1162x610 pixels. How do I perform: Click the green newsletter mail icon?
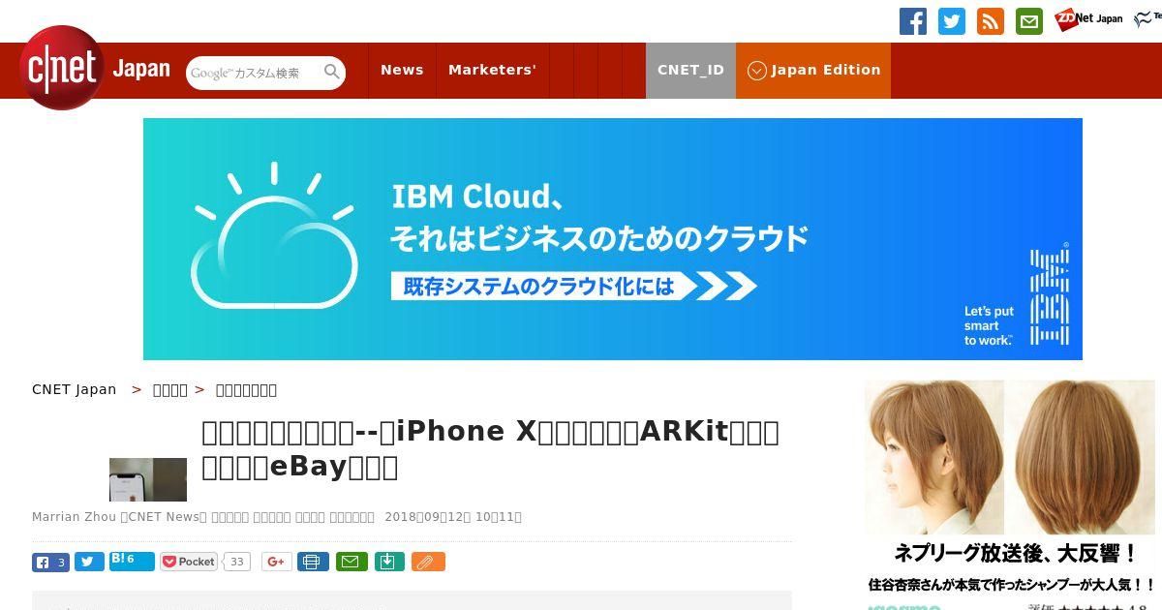(1029, 21)
